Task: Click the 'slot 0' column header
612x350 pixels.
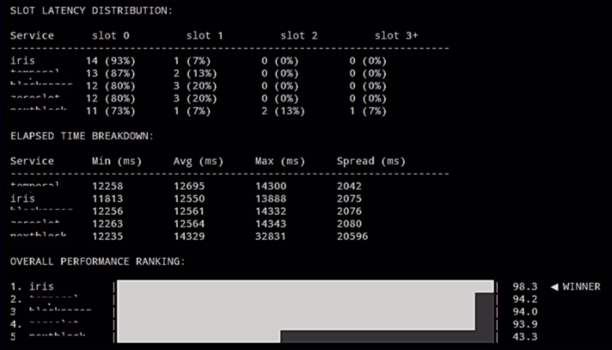Action: (x=111, y=35)
